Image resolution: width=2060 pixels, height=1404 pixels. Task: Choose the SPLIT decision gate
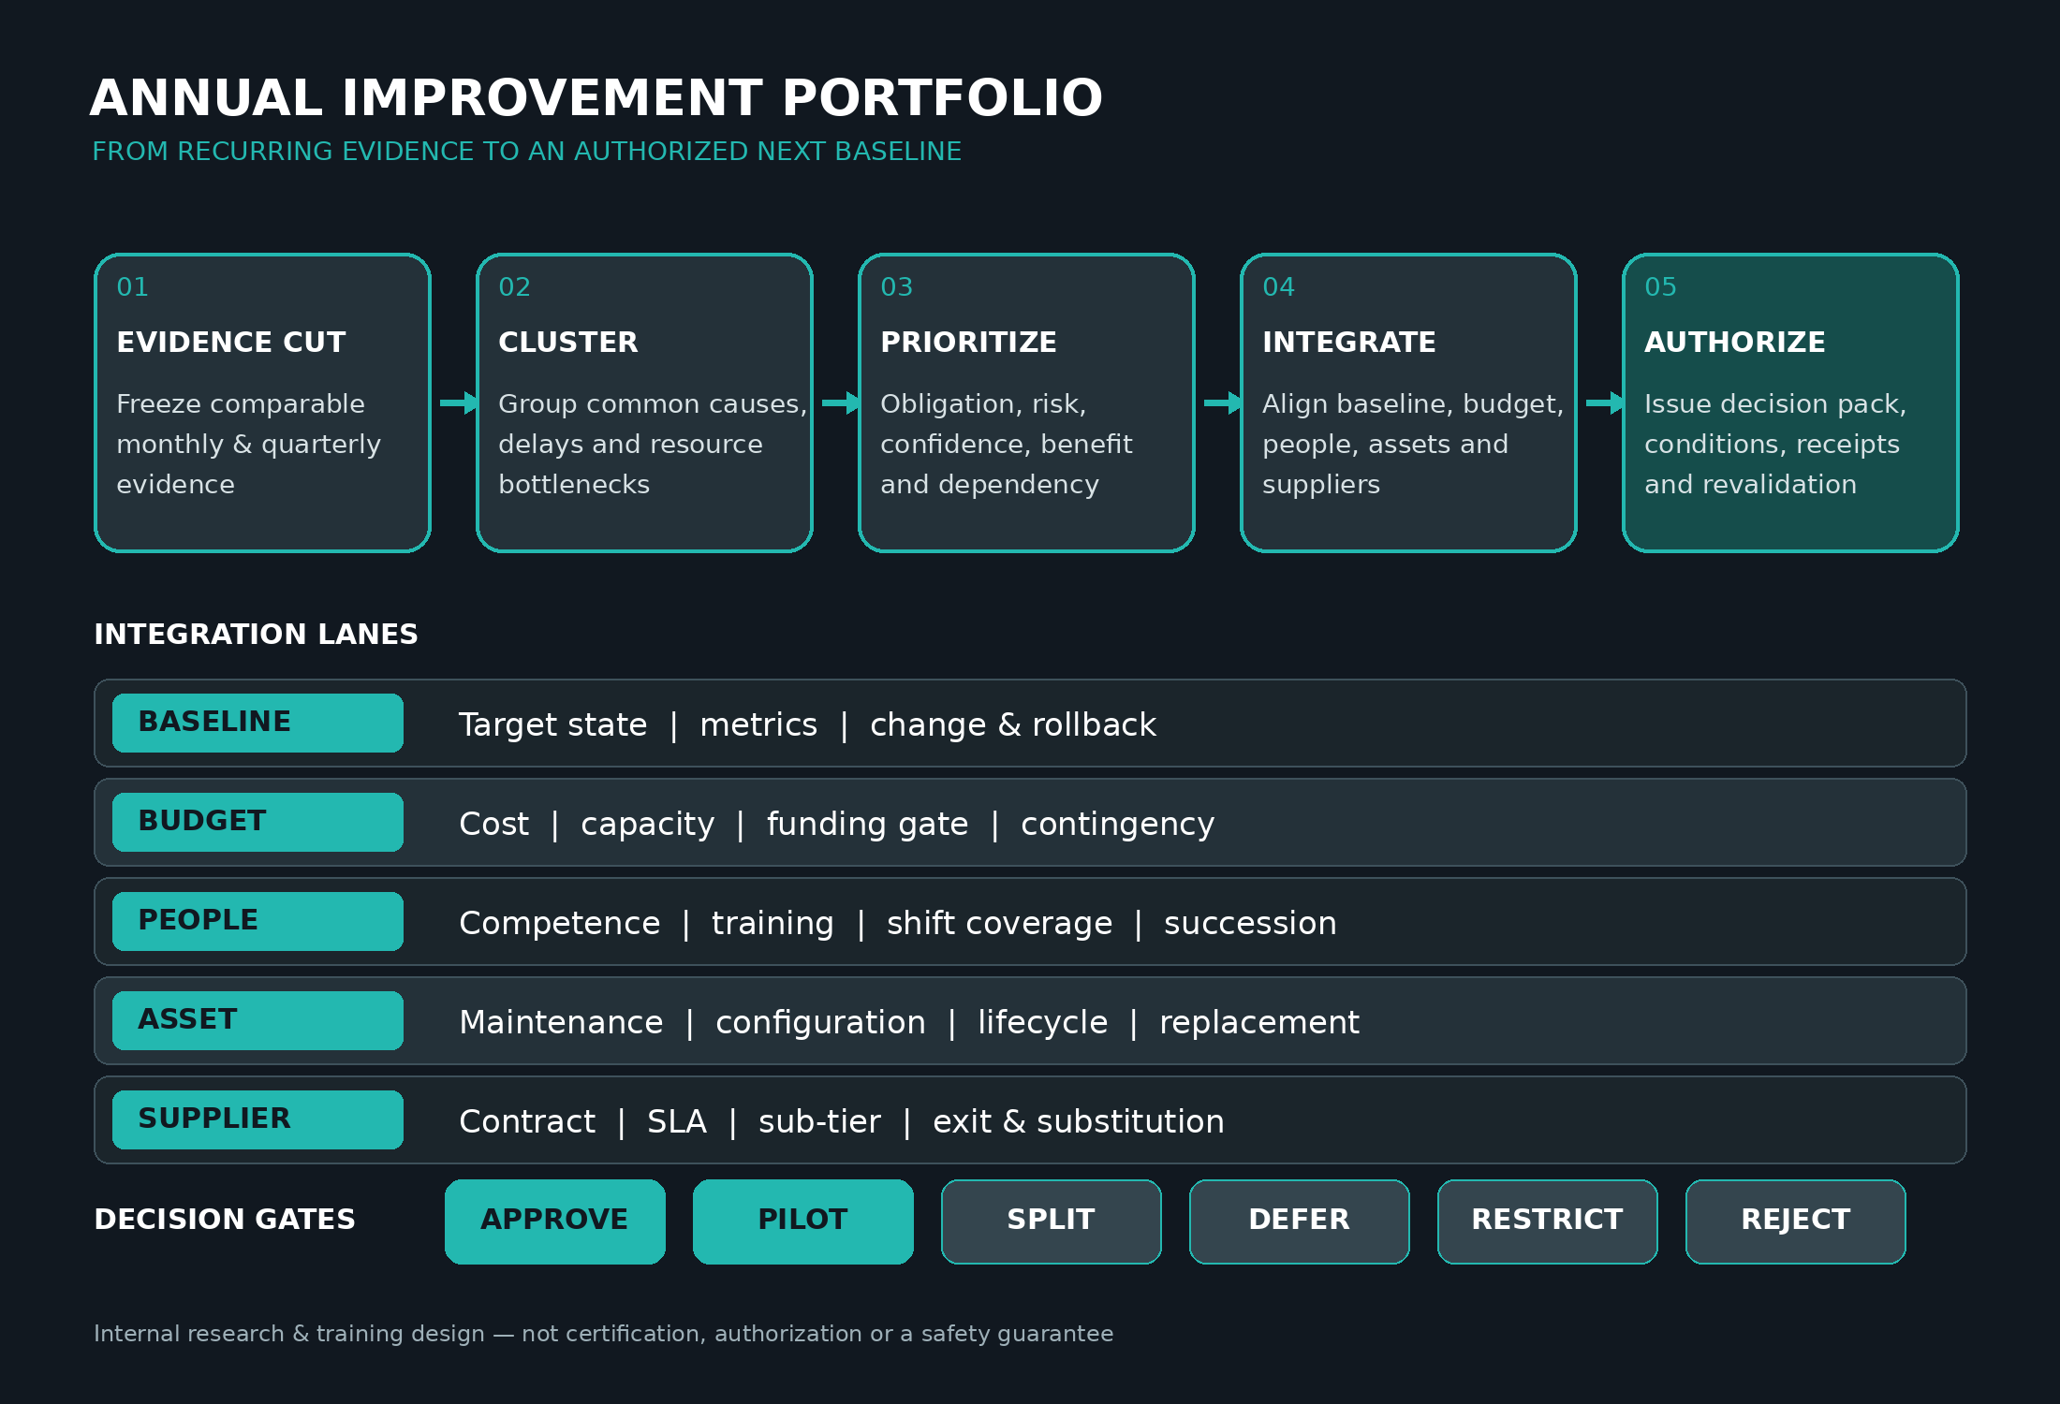1052,1221
